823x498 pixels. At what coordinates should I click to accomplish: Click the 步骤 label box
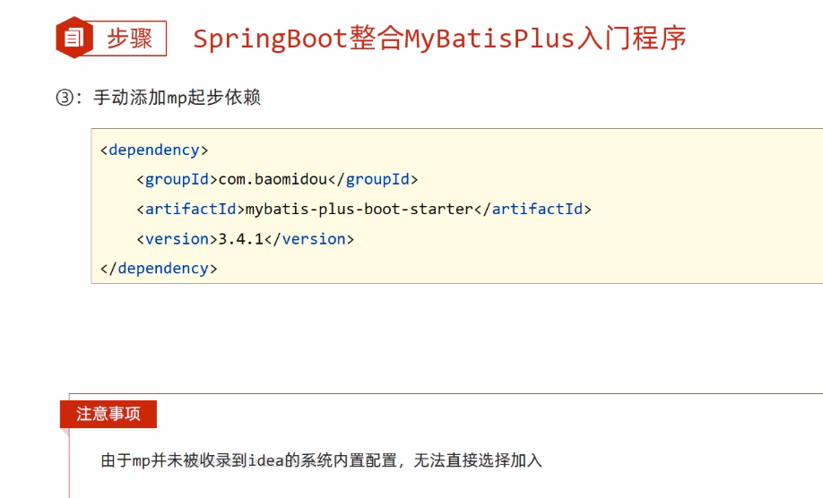coord(129,39)
